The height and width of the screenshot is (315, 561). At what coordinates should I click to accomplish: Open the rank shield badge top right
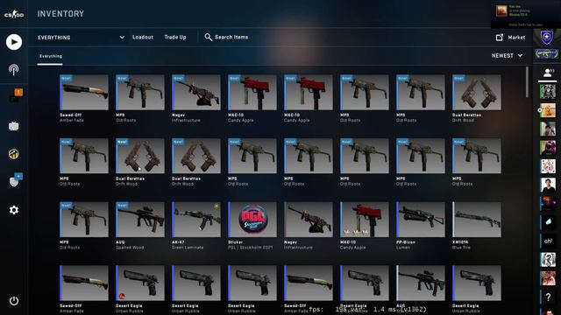[546, 37]
